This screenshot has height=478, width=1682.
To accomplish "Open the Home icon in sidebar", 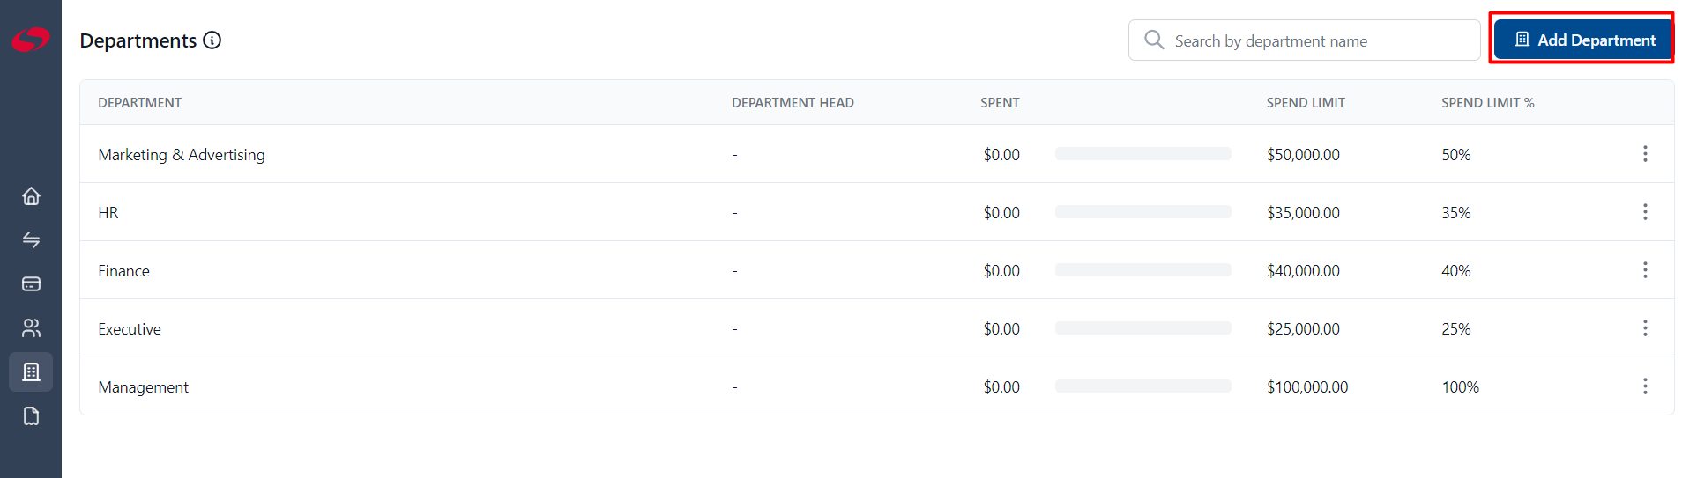I will 31,195.
